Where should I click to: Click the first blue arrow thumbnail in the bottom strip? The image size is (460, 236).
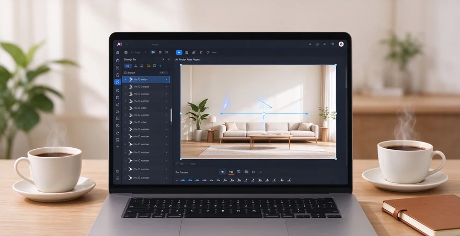click(x=182, y=180)
